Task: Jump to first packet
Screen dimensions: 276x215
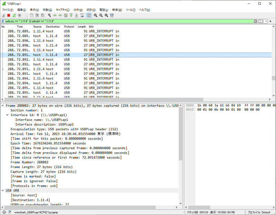Action: 71,16
